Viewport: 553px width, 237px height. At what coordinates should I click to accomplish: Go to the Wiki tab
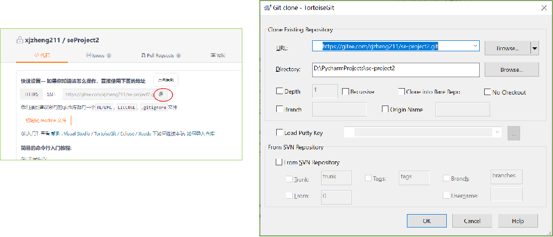218,56
